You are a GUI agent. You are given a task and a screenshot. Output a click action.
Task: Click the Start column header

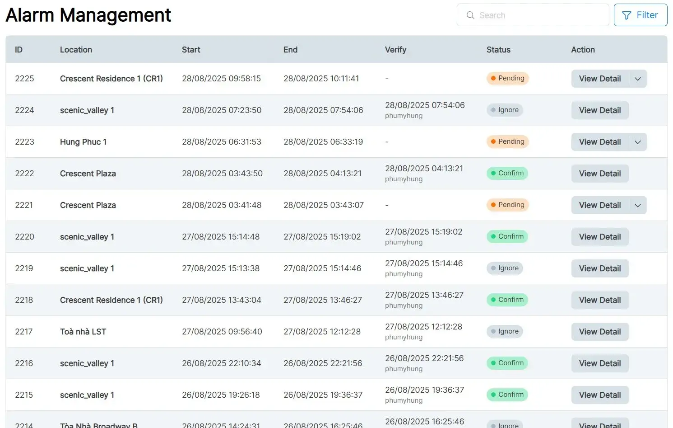[x=191, y=50]
